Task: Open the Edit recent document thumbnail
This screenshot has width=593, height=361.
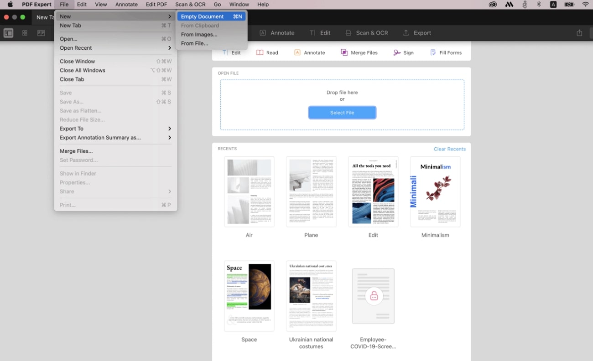Action: (373, 192)
